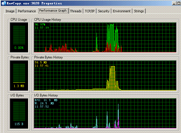Minimize the Properties window
This screenshot has width=181, height=133.
pyautogui.click(x=174, y=3)
